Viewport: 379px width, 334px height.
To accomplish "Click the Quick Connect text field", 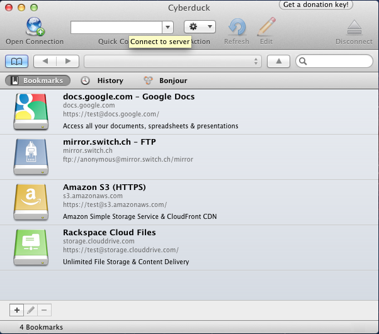I will tap(116, 27).
